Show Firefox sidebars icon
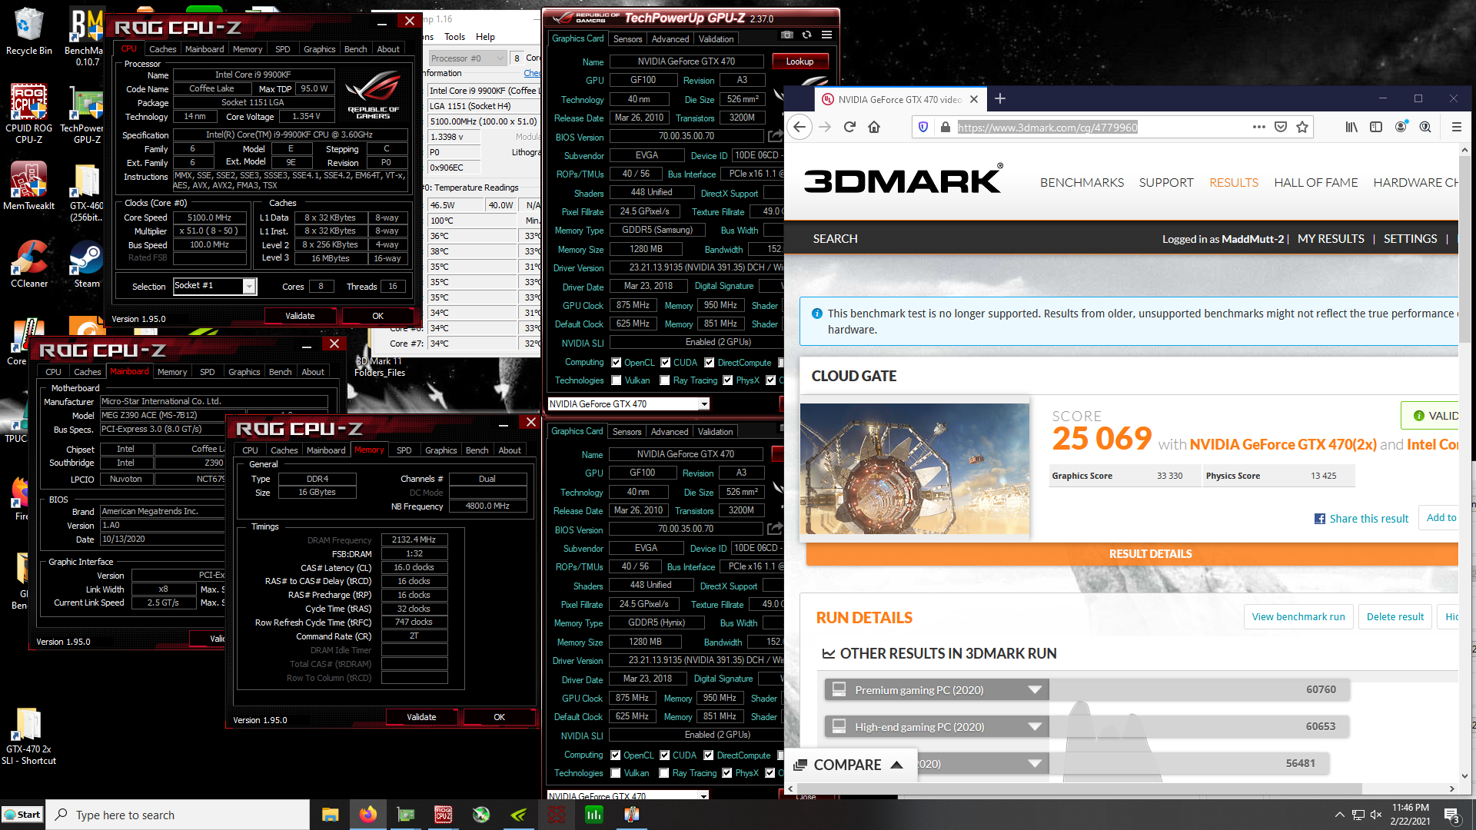 [1376, 127]
